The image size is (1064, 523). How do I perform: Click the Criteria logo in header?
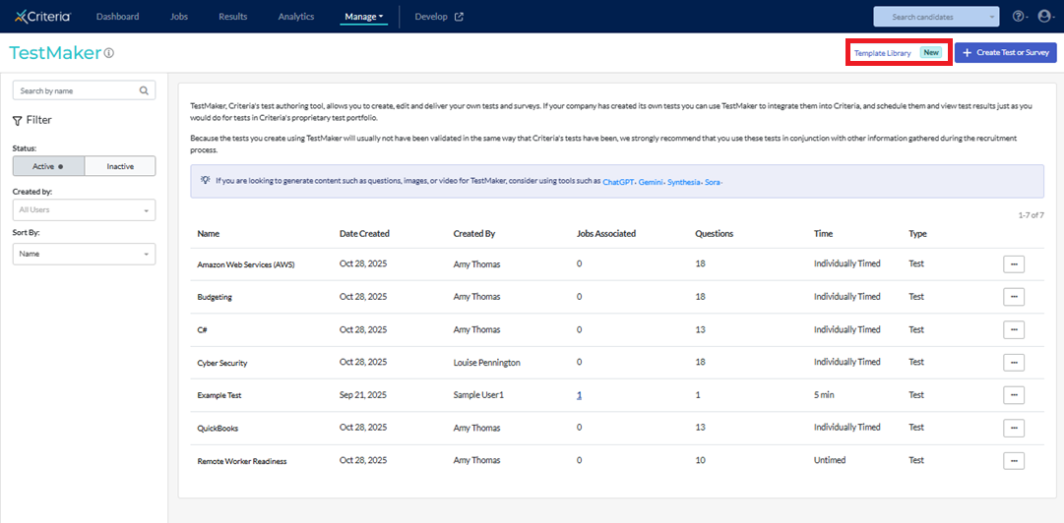point(43,16)
